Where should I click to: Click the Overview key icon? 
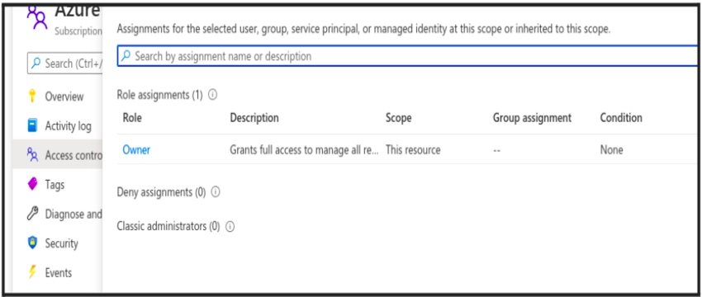pyautogui.click(x=31, y=97)
